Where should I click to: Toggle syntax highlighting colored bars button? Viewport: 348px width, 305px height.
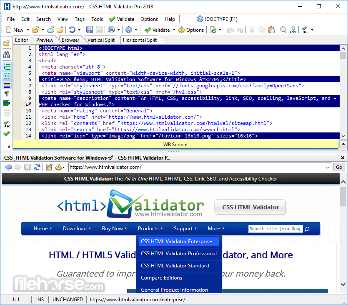coord(7,85)
